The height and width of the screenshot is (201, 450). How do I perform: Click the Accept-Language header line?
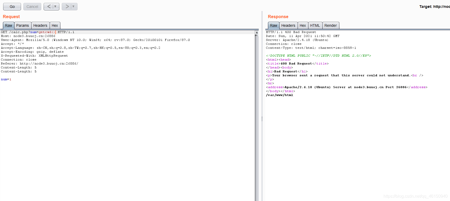[81, 48]
